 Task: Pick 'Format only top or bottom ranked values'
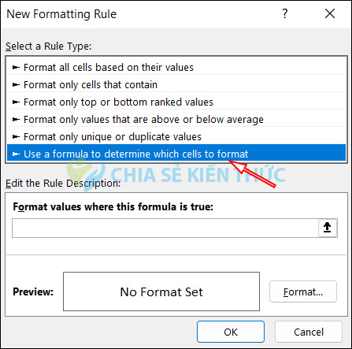point(176,102)
